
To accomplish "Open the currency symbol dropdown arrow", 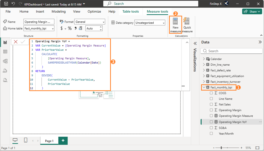I will point(65,29).
